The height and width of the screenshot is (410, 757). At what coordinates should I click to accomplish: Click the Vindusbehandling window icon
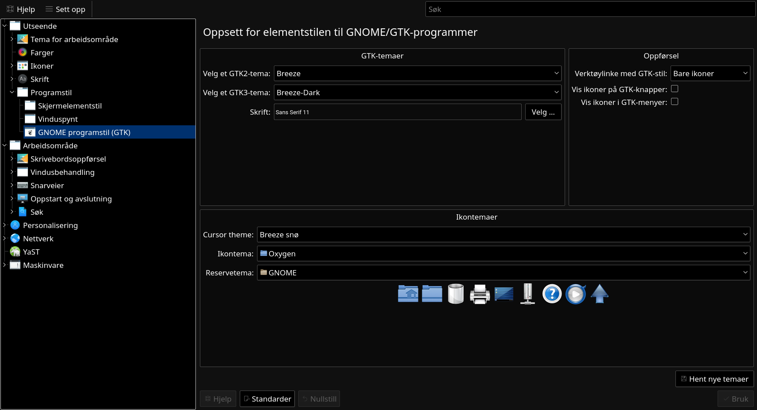(x=23, y=172)
